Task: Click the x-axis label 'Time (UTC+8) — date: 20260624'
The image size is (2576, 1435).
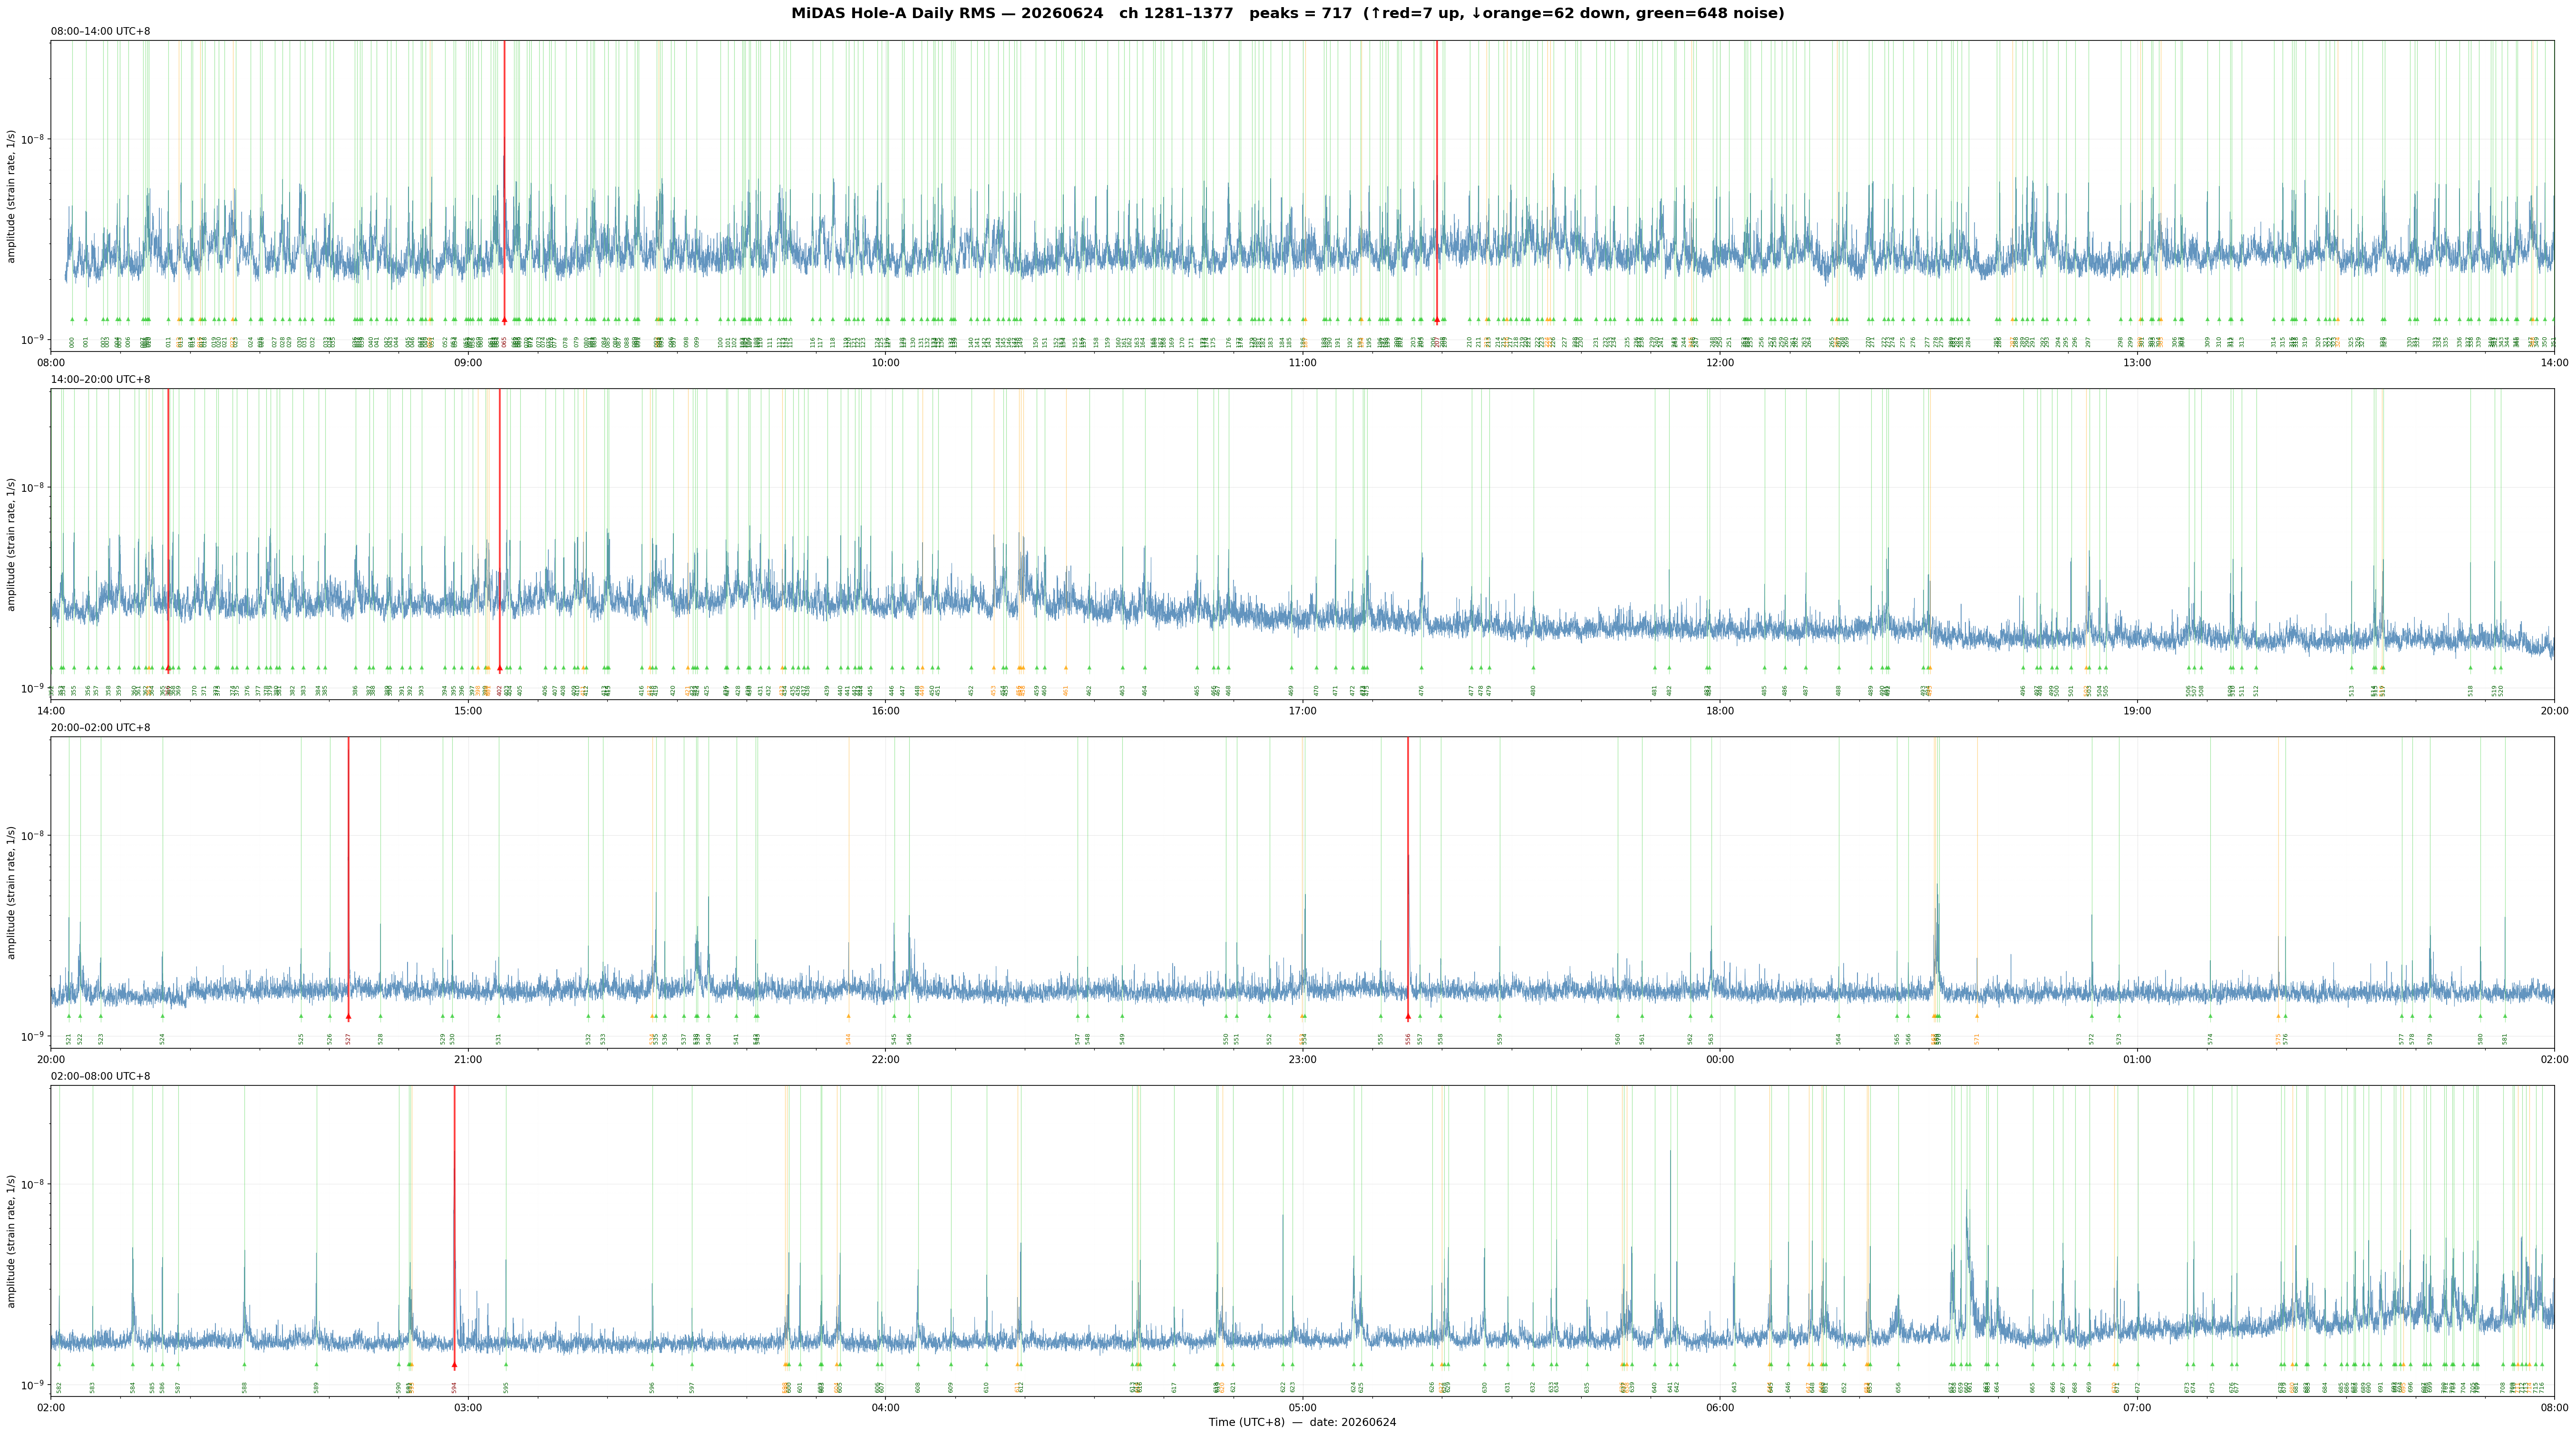Action: (x=1302, y=1422)
